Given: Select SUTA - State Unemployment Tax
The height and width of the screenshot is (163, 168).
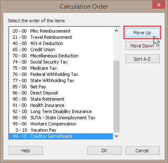Looking at the screenshot, I should point(61,118).
